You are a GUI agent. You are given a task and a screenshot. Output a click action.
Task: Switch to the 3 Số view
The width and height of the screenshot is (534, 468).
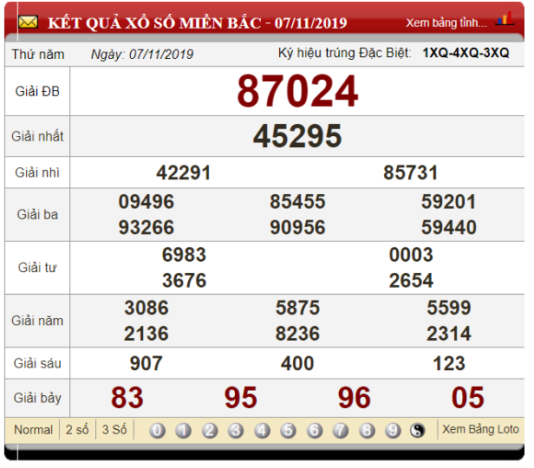point(114,430)
